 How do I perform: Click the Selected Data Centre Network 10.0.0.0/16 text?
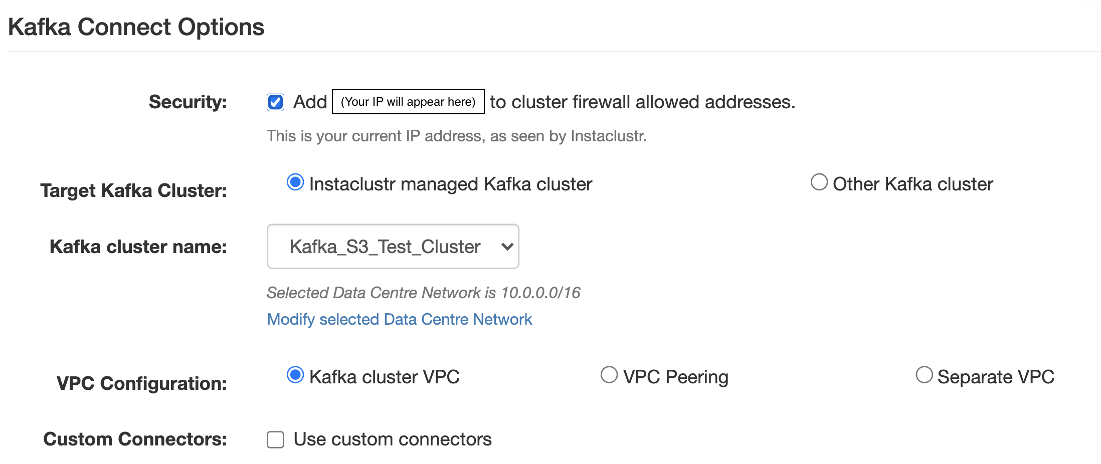pos(423,293)
